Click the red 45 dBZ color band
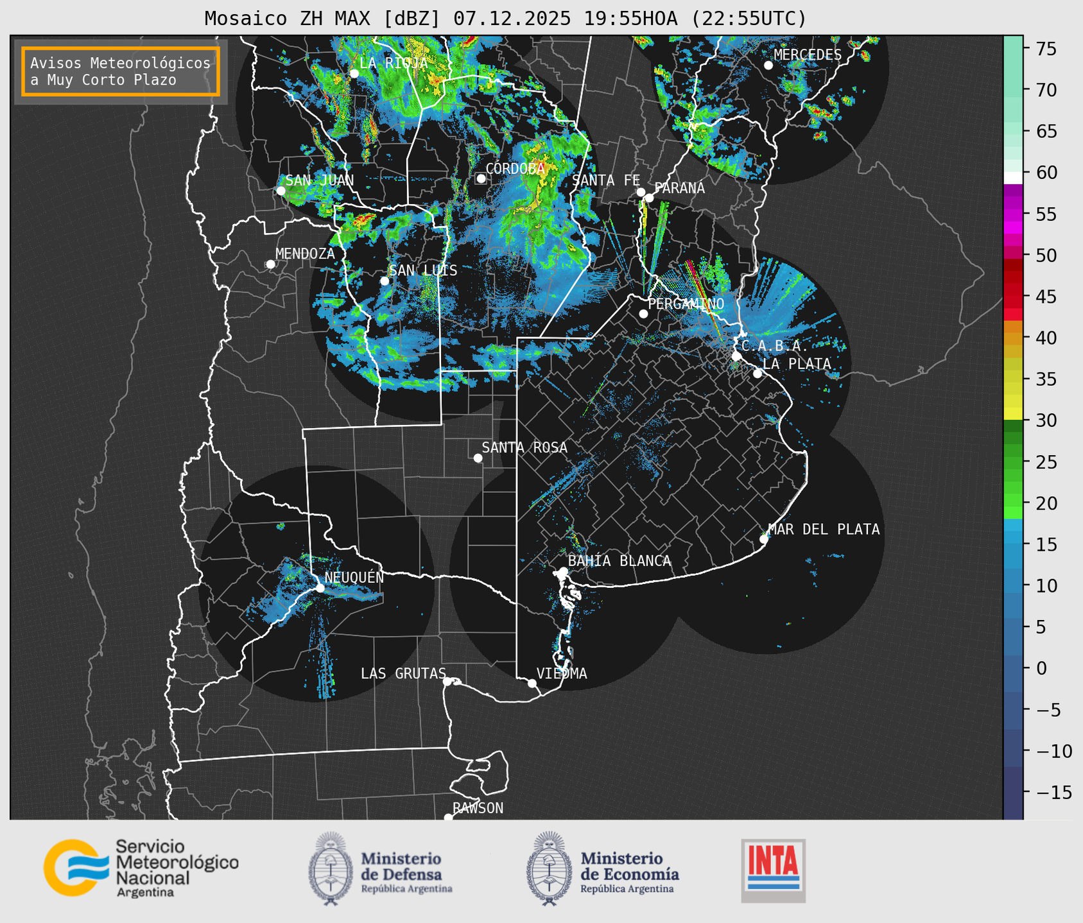This screenshot has width=1083, height=923. coord(1013,296)
